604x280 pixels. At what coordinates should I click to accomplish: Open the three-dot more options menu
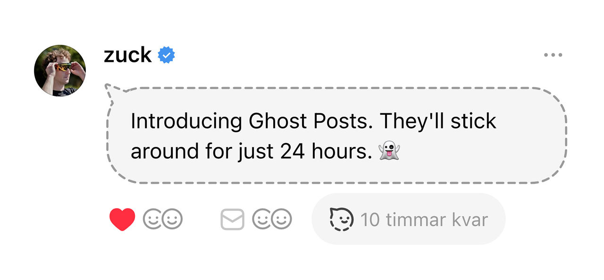553,55
